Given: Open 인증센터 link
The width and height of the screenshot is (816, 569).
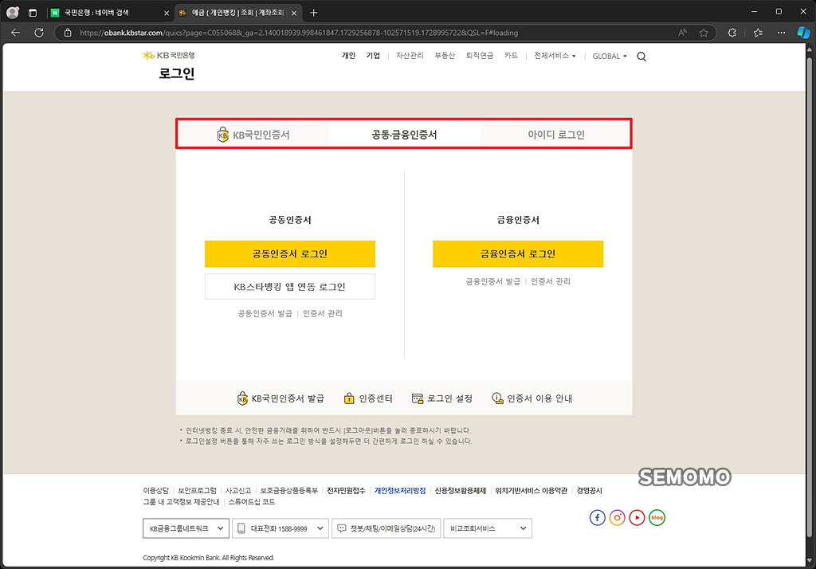Looking at the screenshot, I should coord(368,398).
